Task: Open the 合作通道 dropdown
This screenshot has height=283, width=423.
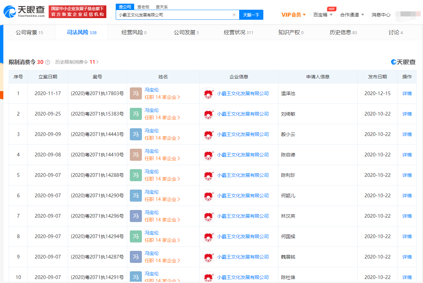Action: [x=352, y=15]
